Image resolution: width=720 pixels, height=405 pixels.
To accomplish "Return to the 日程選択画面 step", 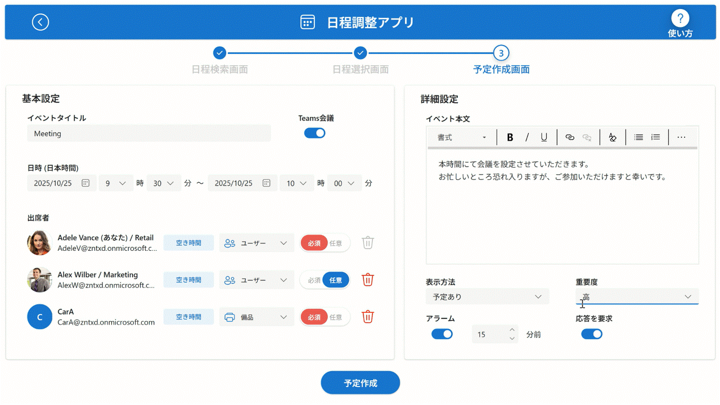I will tap(361, 53).
